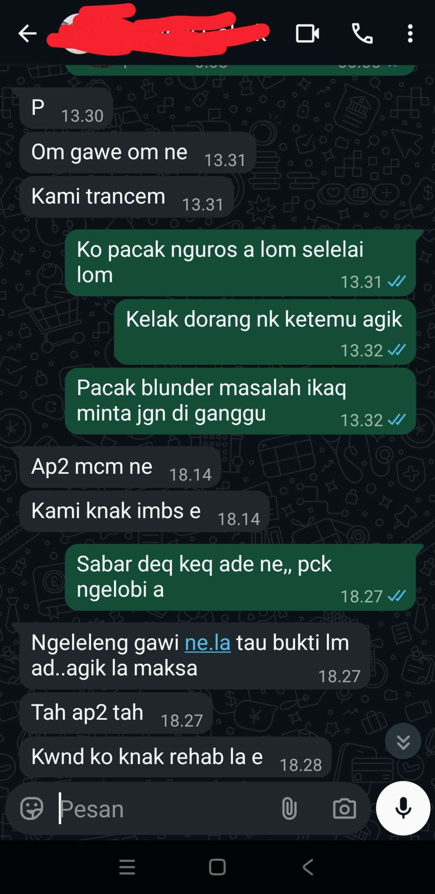Tap the Android recent apps button

coord(127,867)
